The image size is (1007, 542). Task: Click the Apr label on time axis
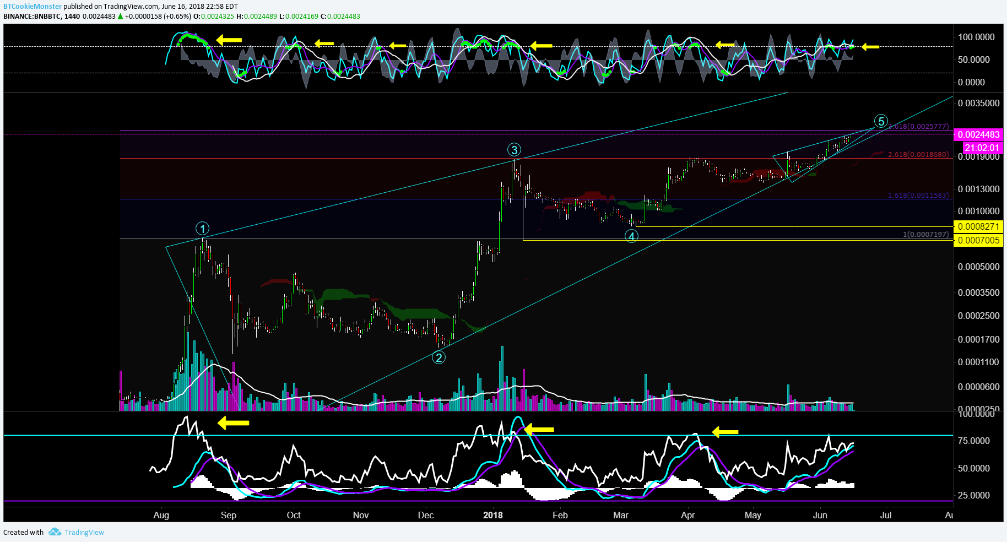688,515
